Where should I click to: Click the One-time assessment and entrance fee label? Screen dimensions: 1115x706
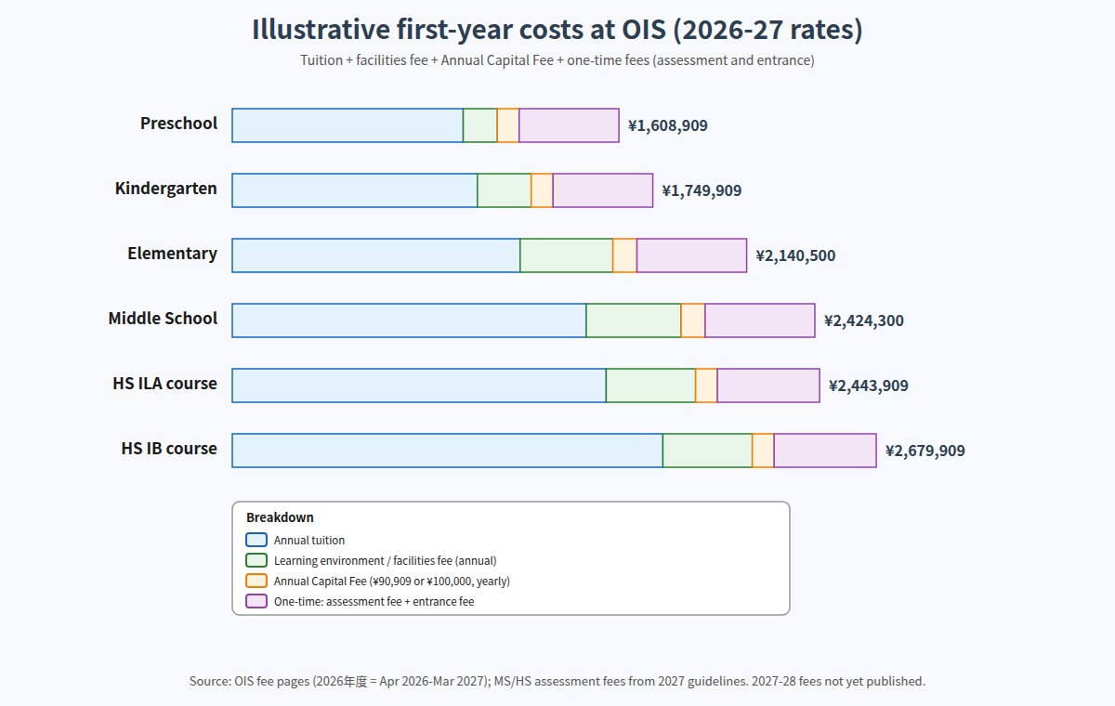pyautogui.click(x=374, y=601)
